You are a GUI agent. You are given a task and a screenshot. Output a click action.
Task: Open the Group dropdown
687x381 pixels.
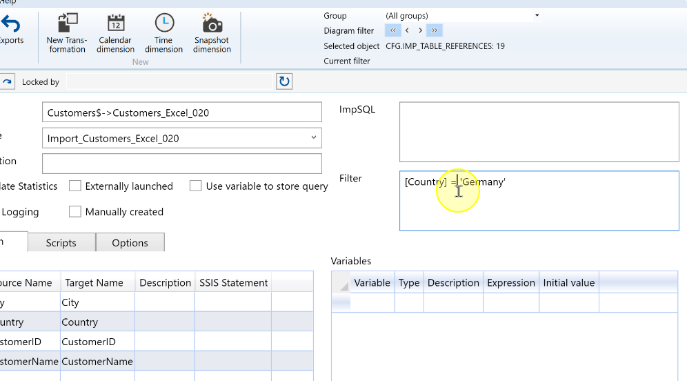click(536, 16)
